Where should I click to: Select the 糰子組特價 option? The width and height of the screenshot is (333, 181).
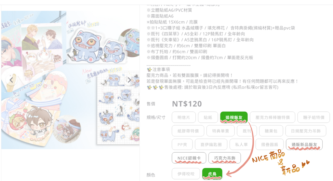pos(314,118)
